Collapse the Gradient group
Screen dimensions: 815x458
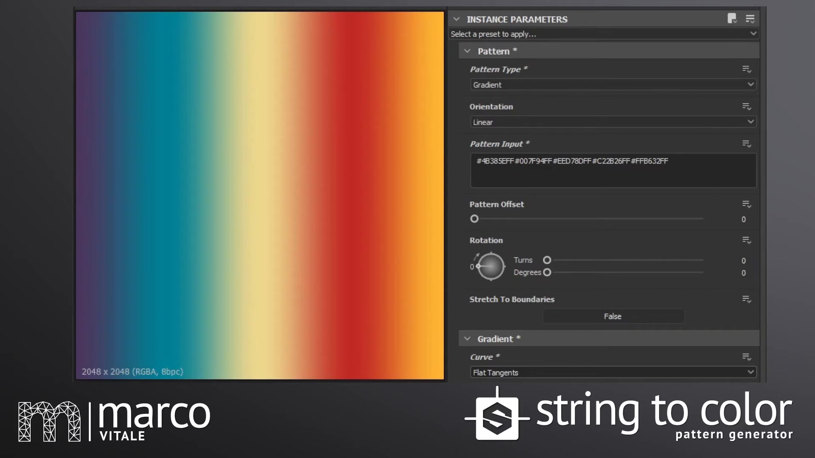point(467,339)
